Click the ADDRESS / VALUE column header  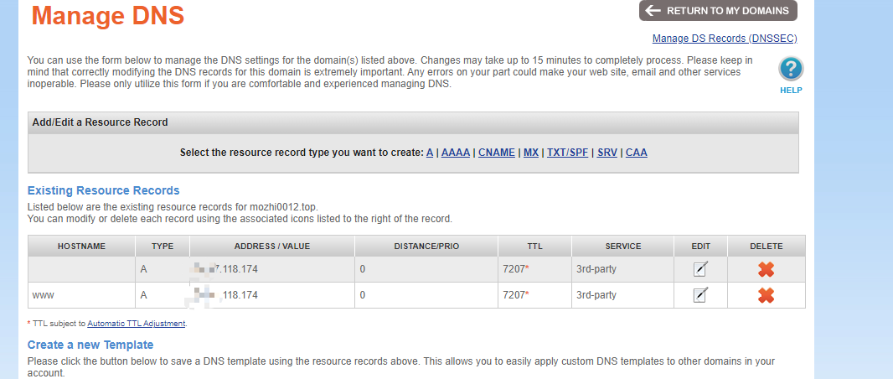point(272,247)
